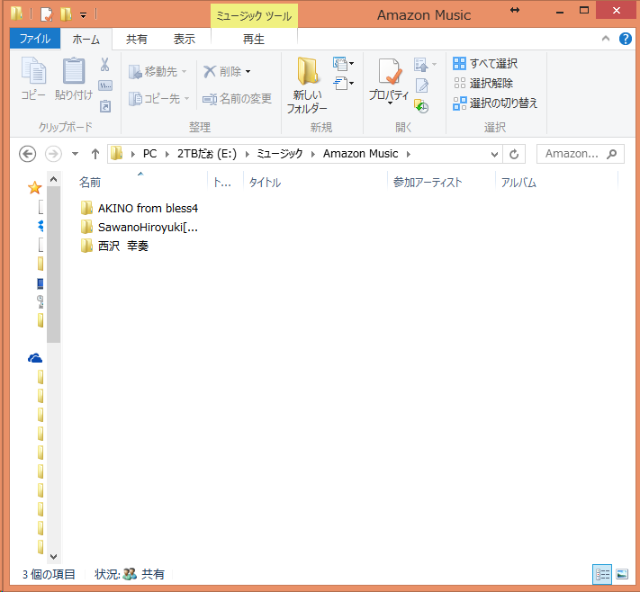Expand the address bar history dropdown
Screen dimensions: 640x592
[x=494, y=154]
